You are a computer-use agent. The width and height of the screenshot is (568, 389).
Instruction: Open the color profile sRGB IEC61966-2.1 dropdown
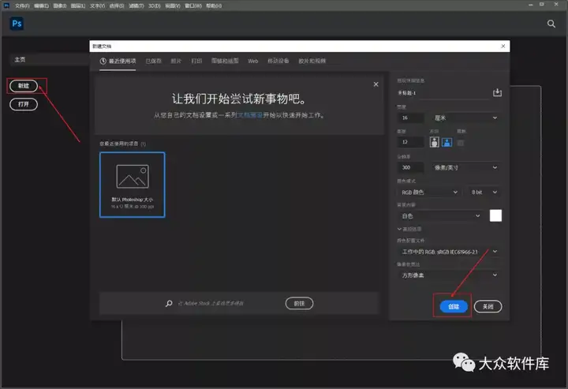click(x=448, y=252)
